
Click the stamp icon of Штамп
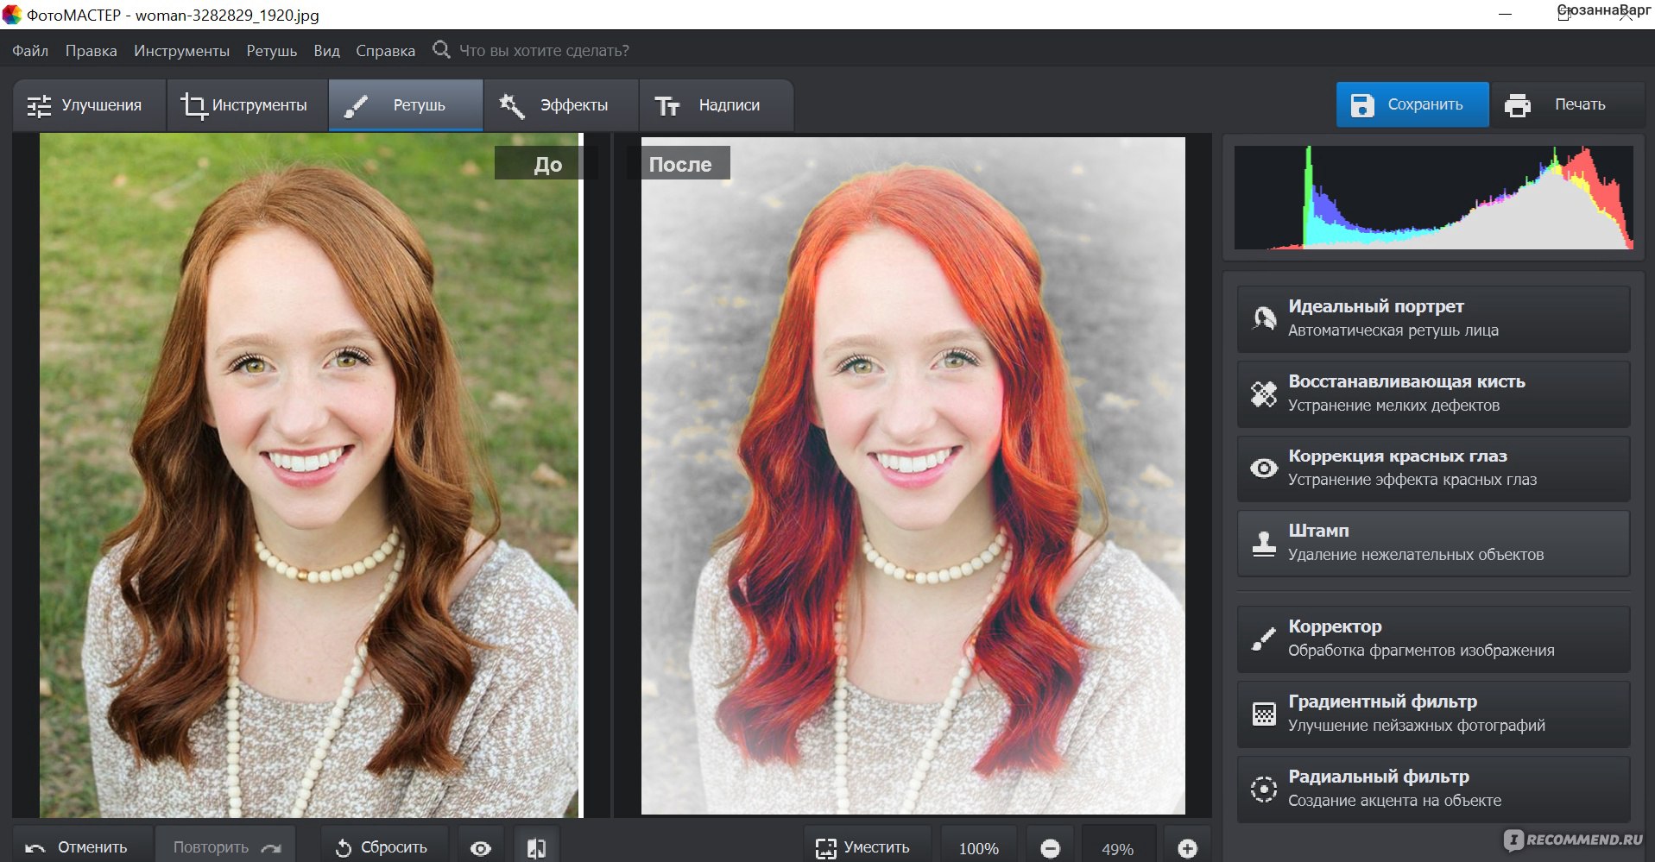click(x=1264, y=544)
